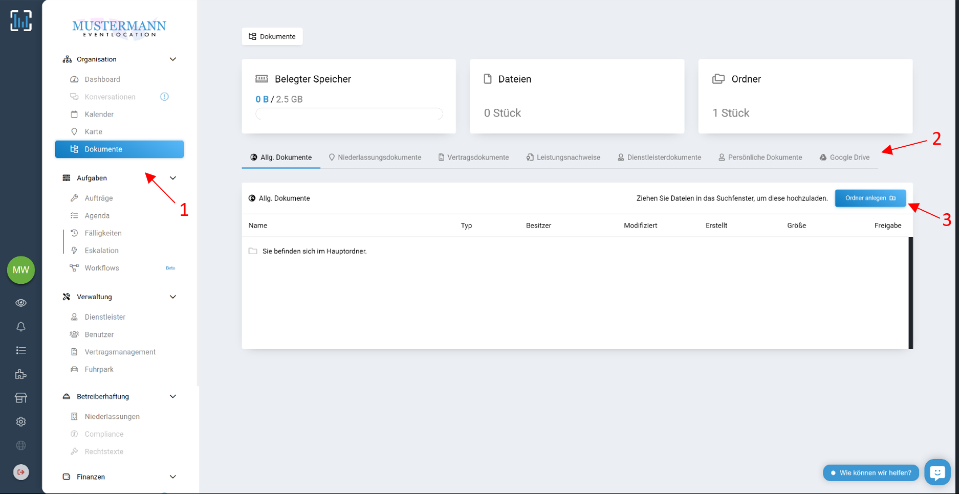
Task: Click the document table vertical scrollbar
Action: click(x=911, y=293)
